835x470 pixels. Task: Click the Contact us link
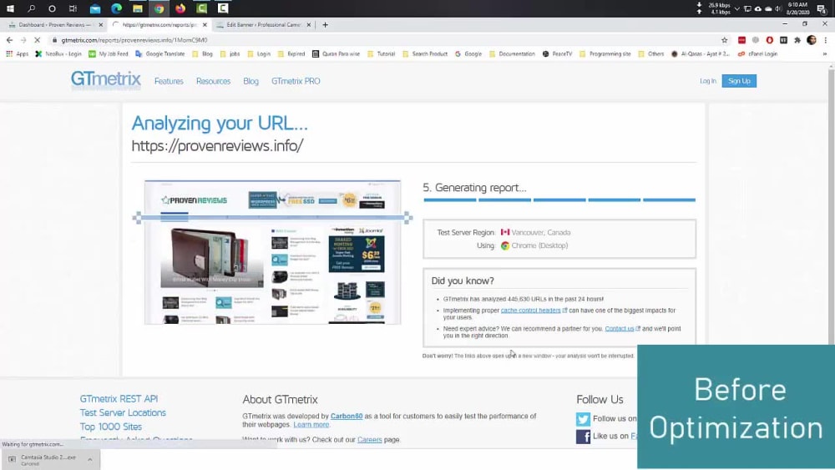tap(620, 329)
